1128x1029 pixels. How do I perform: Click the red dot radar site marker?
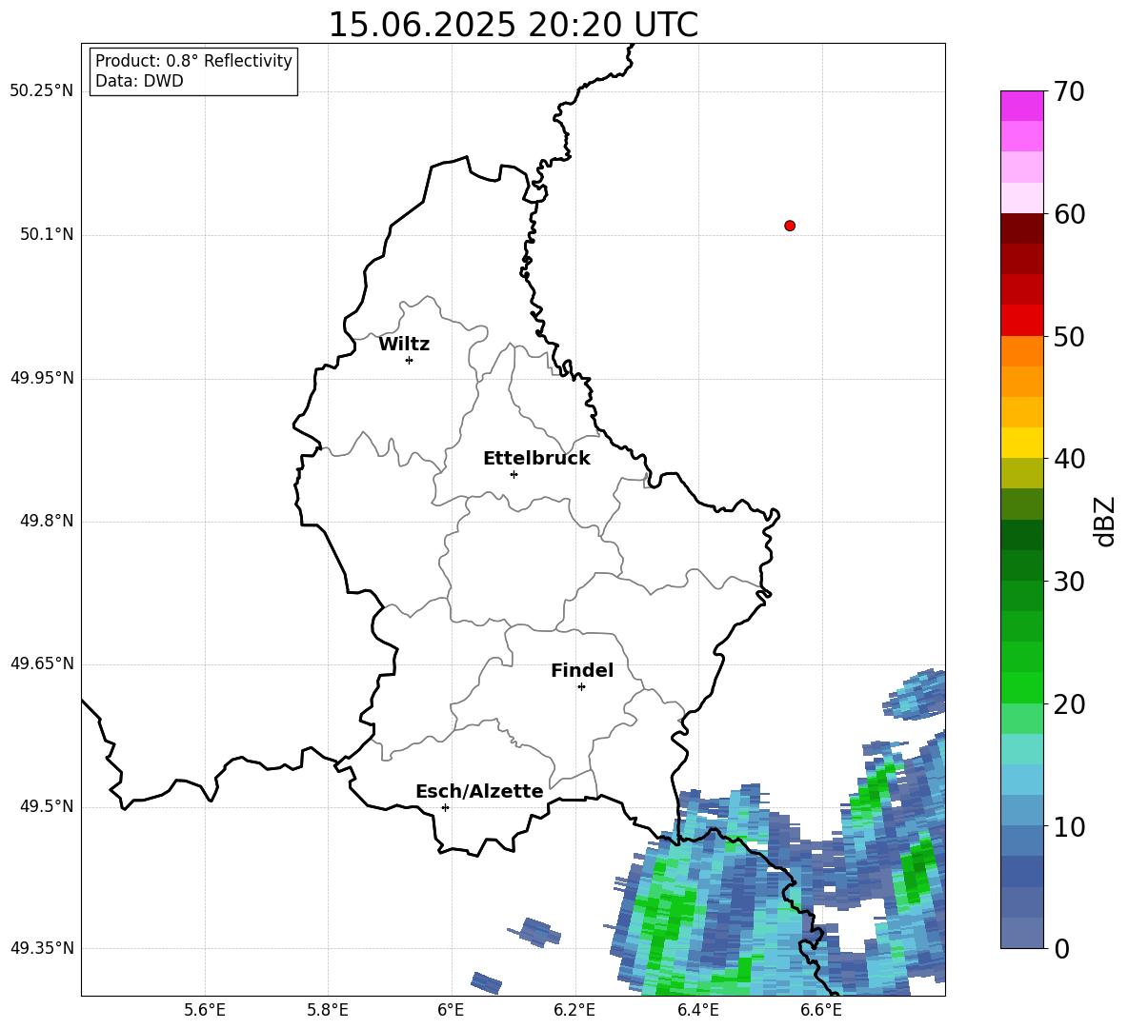point(789,226)
